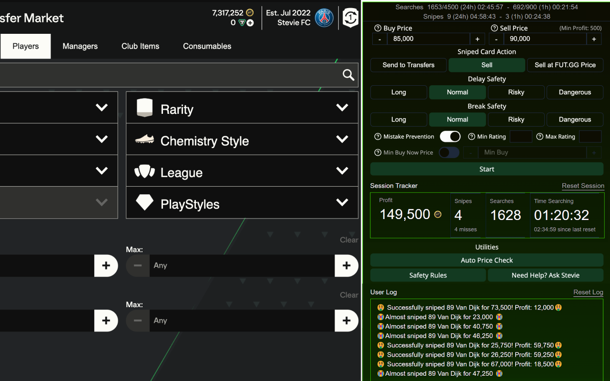The image size is (610, 381).
Task: Click Mistake Prevention help icon
Action: (x=378, y=137)
